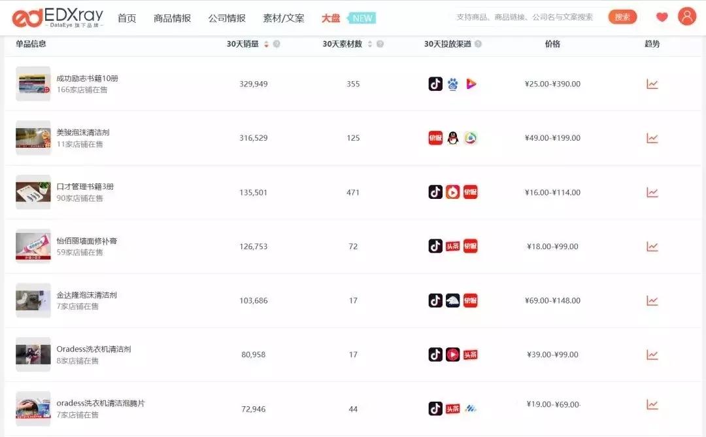Open favorites via the heart icon
Image resolution: width=706 pixels, height=437 pixels.
click(662, 17)
